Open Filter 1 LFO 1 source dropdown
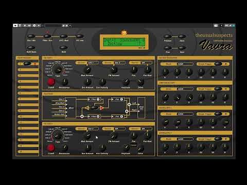The image size is (247, 185). pos(93,63)
